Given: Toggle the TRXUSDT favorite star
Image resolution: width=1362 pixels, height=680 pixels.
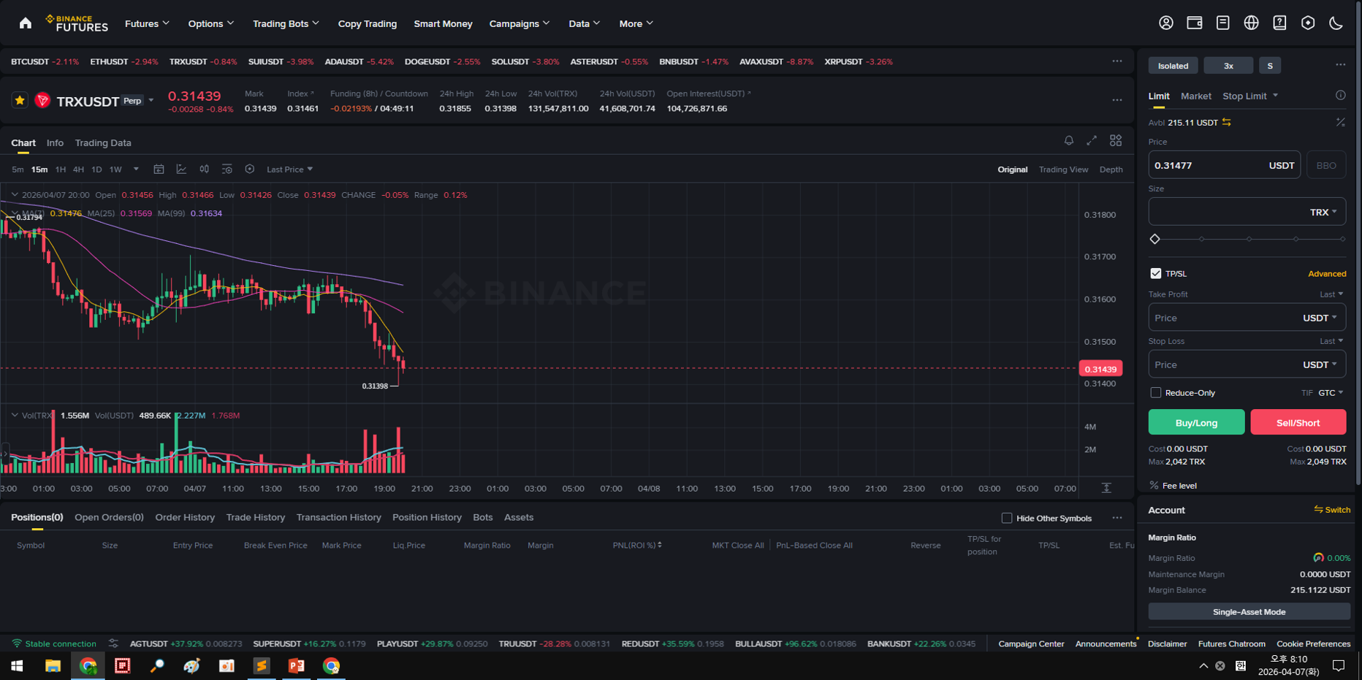Looking at the screenshot, I should 20,101.
